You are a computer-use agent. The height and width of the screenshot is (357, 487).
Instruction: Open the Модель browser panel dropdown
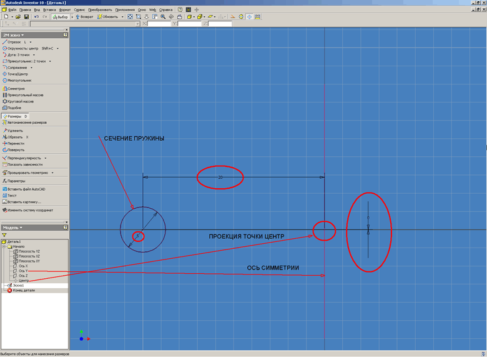coord(12,228)
